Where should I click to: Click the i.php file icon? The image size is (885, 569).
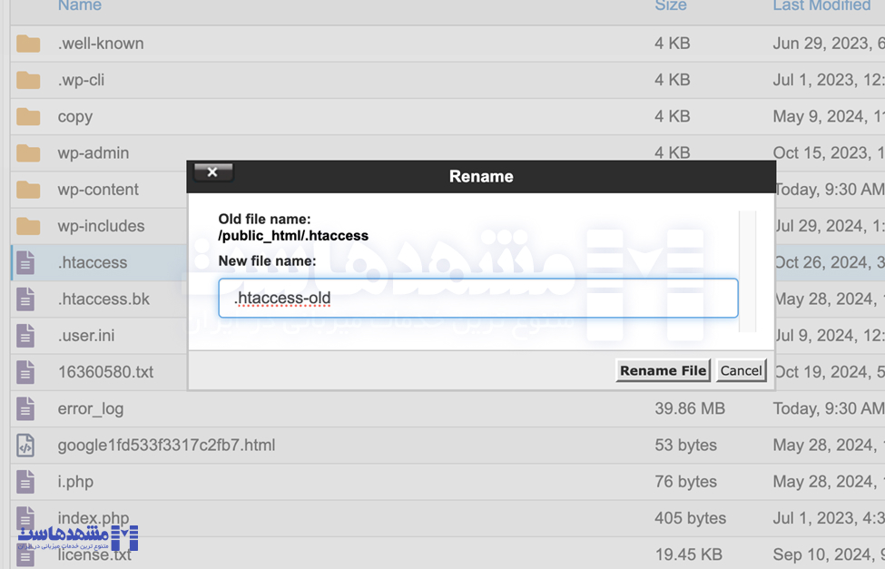[x=25, y=482]
